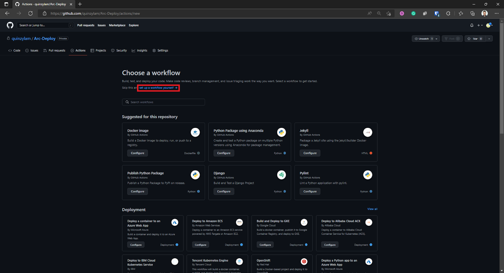Open the tab actions menu icon
504x273 pixels.
[x=6, y=4]
